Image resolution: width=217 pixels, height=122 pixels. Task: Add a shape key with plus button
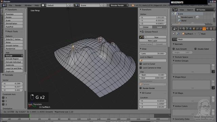coord(213,82)
